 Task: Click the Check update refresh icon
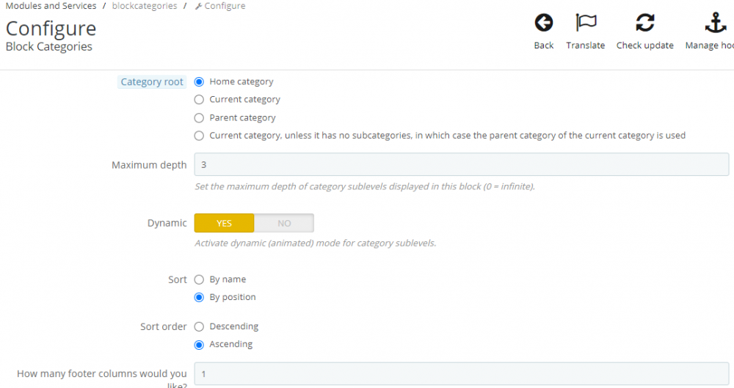click(644, 23)
